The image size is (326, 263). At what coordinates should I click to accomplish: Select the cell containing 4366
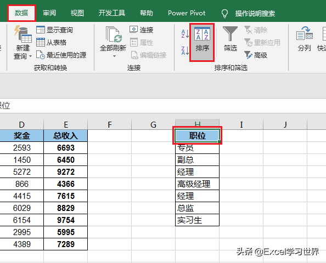(x=66, y=184)
